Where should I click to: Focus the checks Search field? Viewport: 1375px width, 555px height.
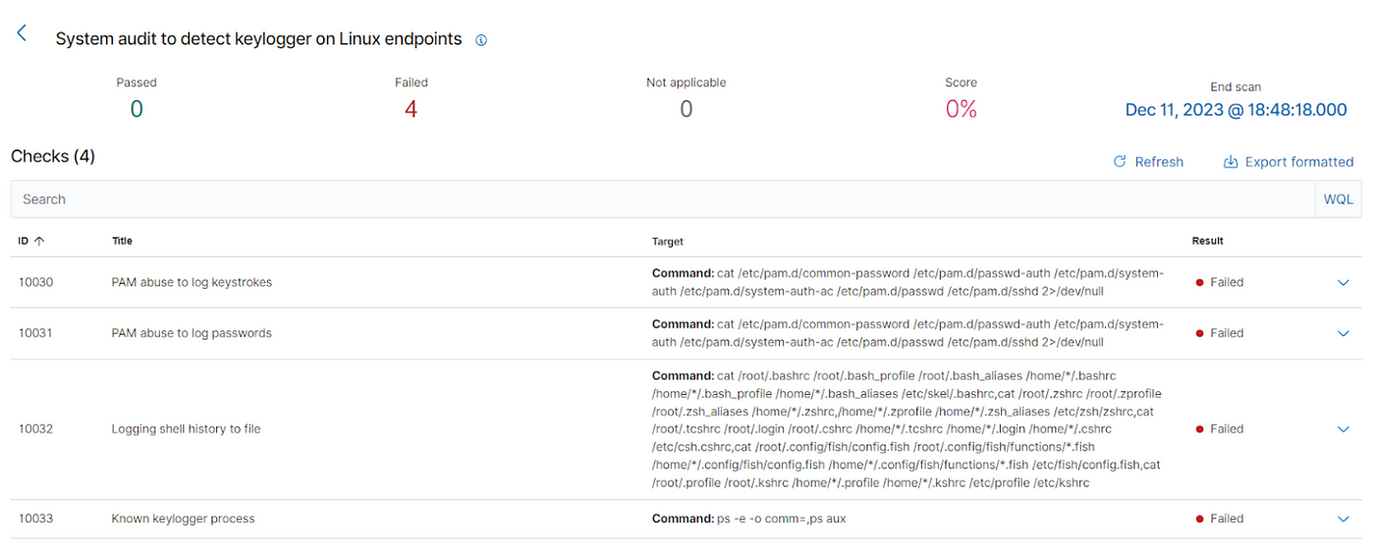[663, 199]
